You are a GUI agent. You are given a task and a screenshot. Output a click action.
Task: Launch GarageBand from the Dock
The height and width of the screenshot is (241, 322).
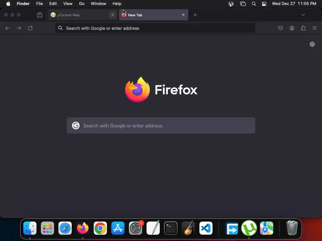[x=188, y=228]
